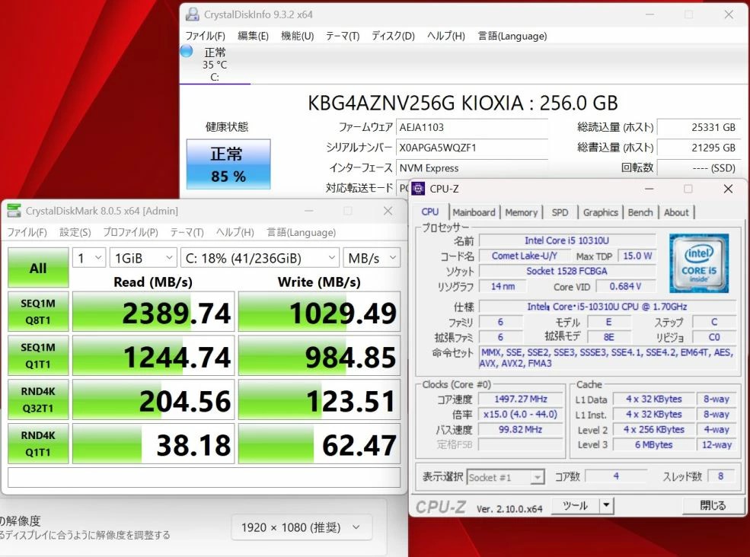Open テーマ(T) menu in CrystalDiskInfo

343,36
